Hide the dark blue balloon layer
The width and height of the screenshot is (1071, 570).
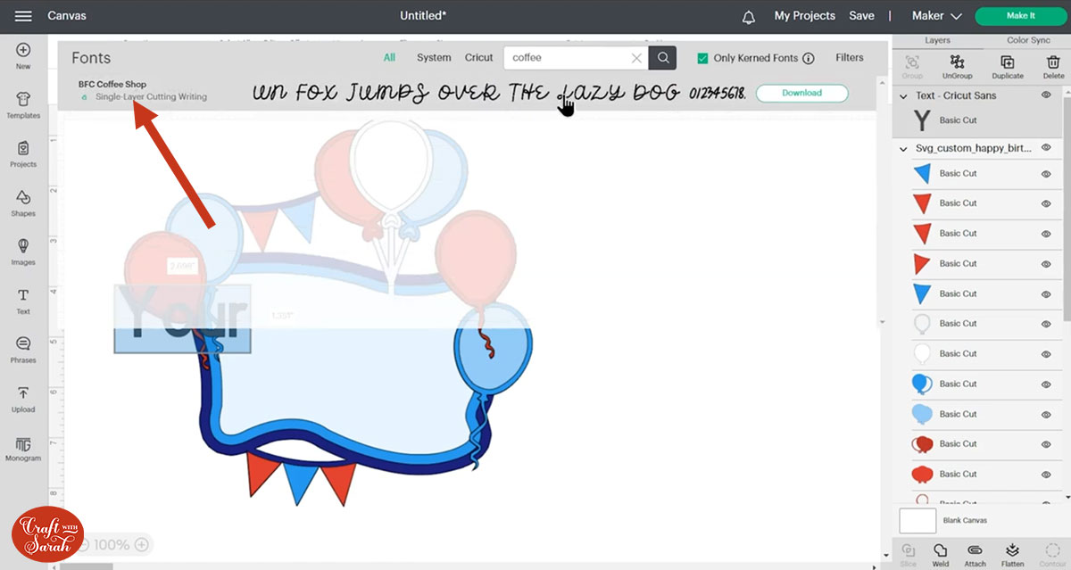click(x=1046, y=384)
